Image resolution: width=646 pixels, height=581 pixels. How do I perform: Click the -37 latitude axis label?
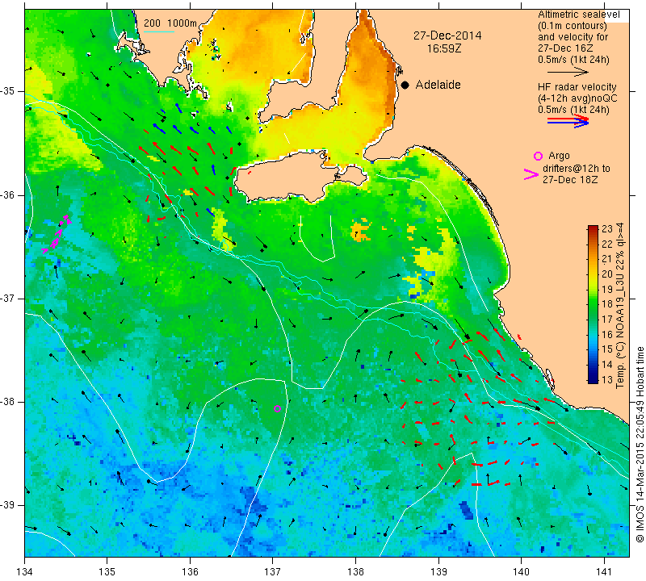(x=7, y=298)
